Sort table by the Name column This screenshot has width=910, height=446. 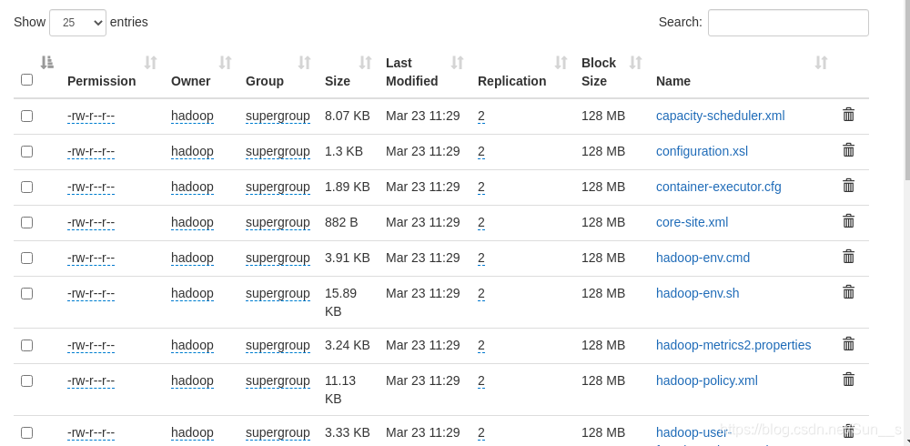(673, 81)
